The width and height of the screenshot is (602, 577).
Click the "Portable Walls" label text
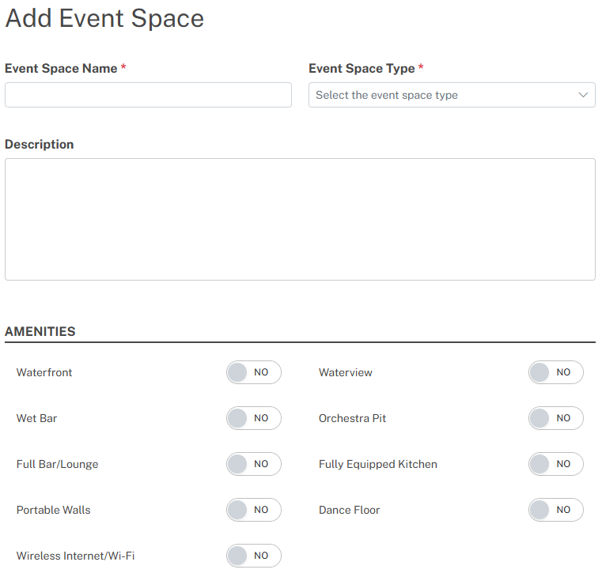pyautogui.click(x=53, y=510)
